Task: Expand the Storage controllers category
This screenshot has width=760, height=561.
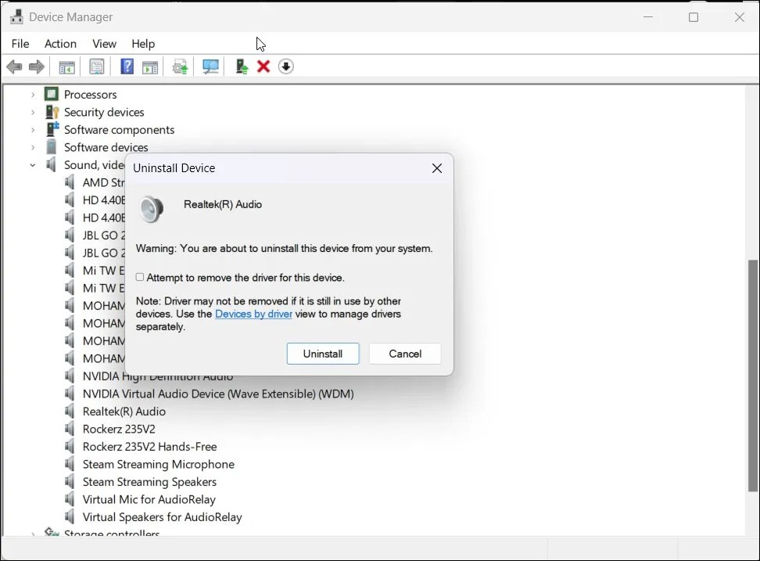Action: coord(33,533)
